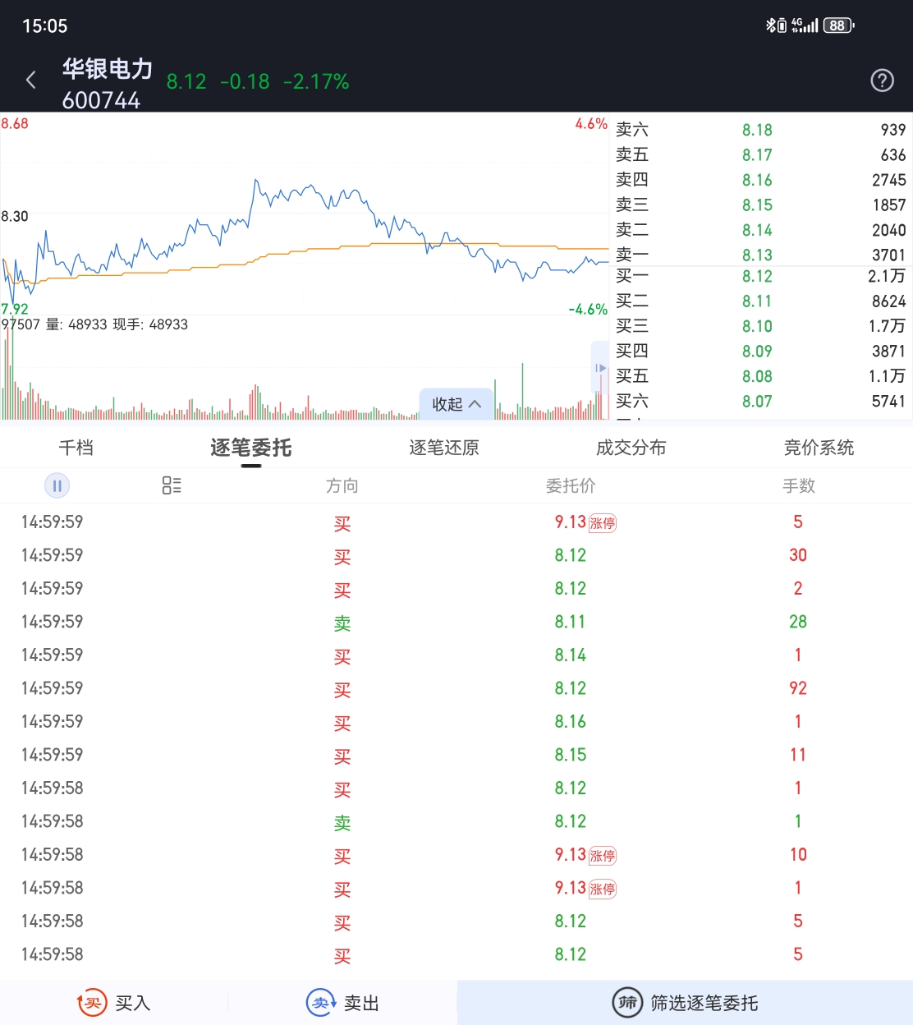The height and width of the screenshot is (1025, 913).
Task: Tap the filter 筛 circle icon
Action: coord(628,1003)
